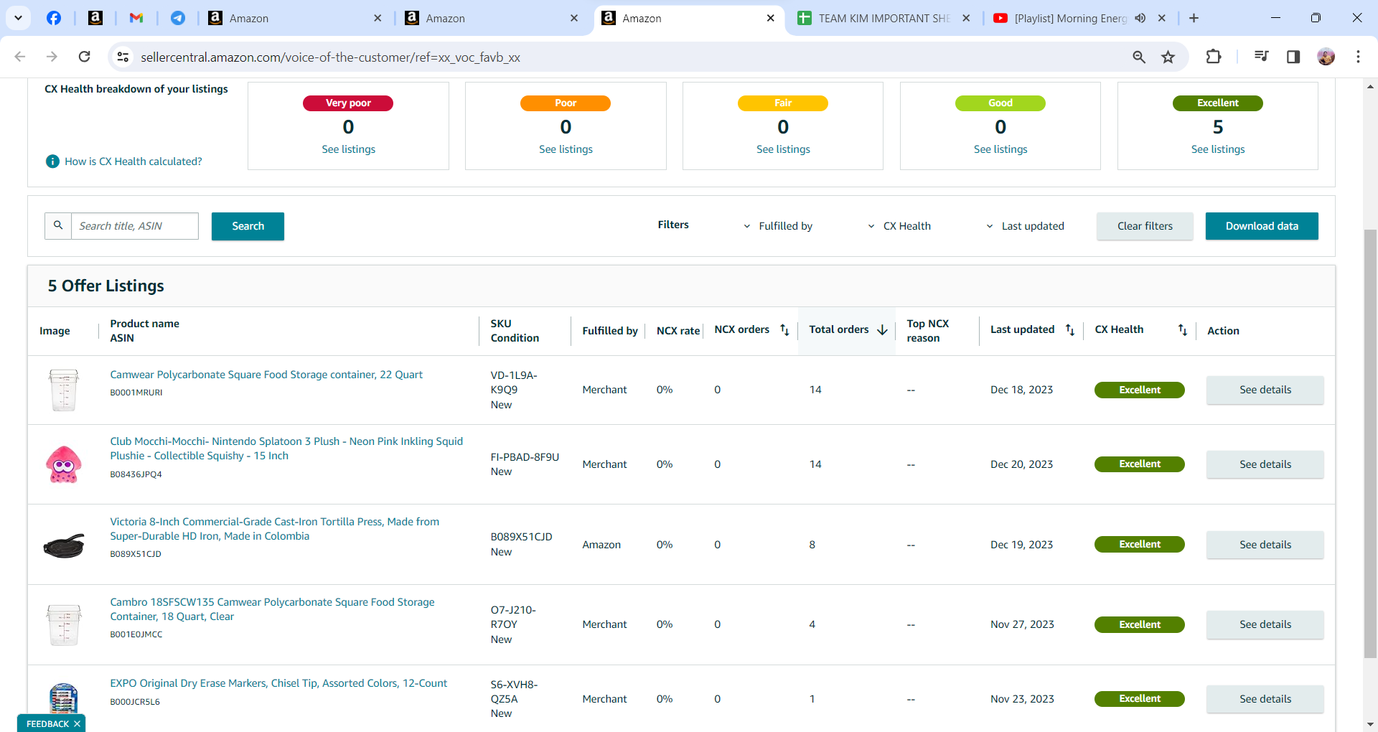
Task: Switch to the first Amazon tab
Action: pyautogui.click(x=296, y=18)
